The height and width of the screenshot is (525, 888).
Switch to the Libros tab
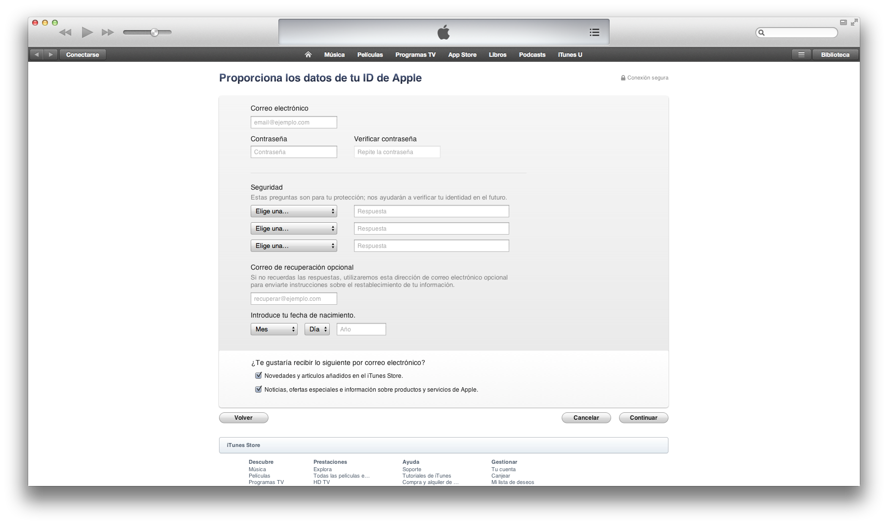coord(497,55)
